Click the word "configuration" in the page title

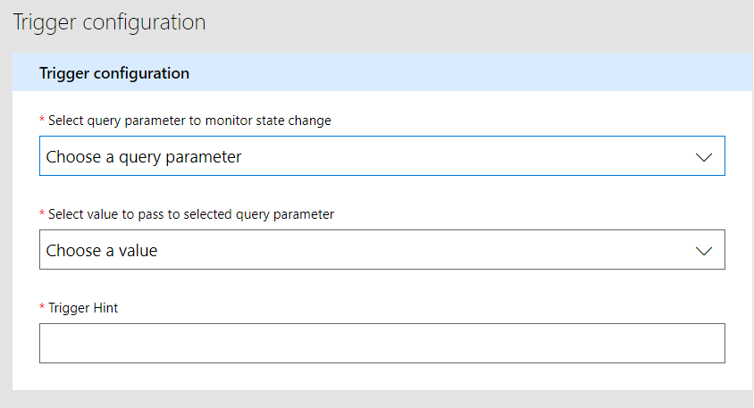[145, 22]
